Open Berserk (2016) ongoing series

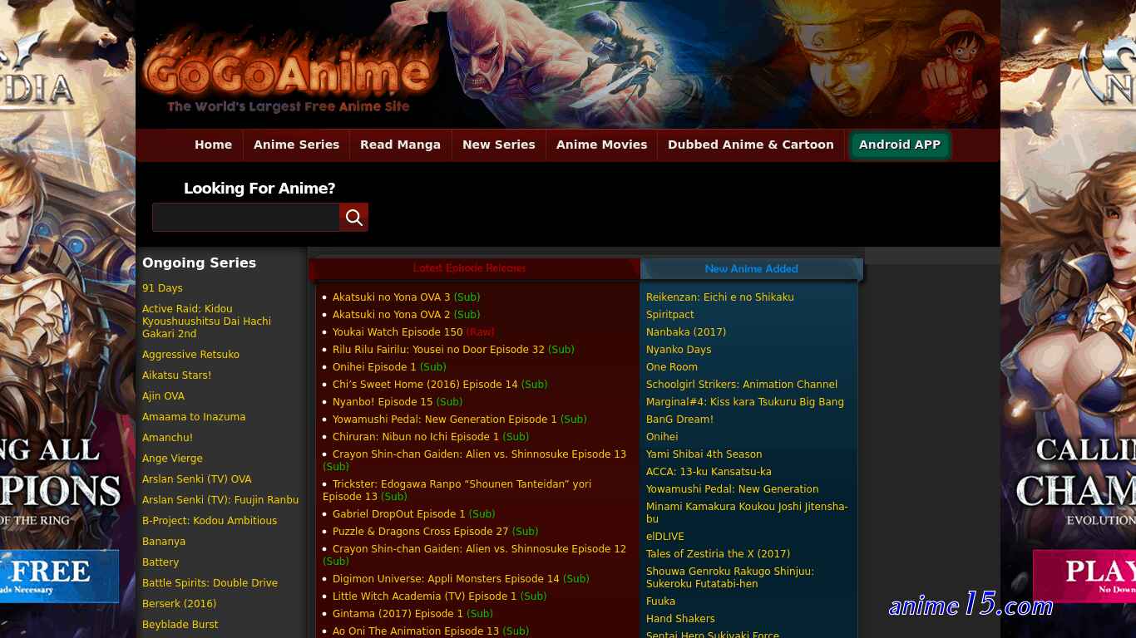pos(179,603)
